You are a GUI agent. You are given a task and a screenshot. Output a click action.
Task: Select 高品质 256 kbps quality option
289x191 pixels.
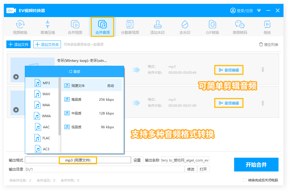[91, 100]
